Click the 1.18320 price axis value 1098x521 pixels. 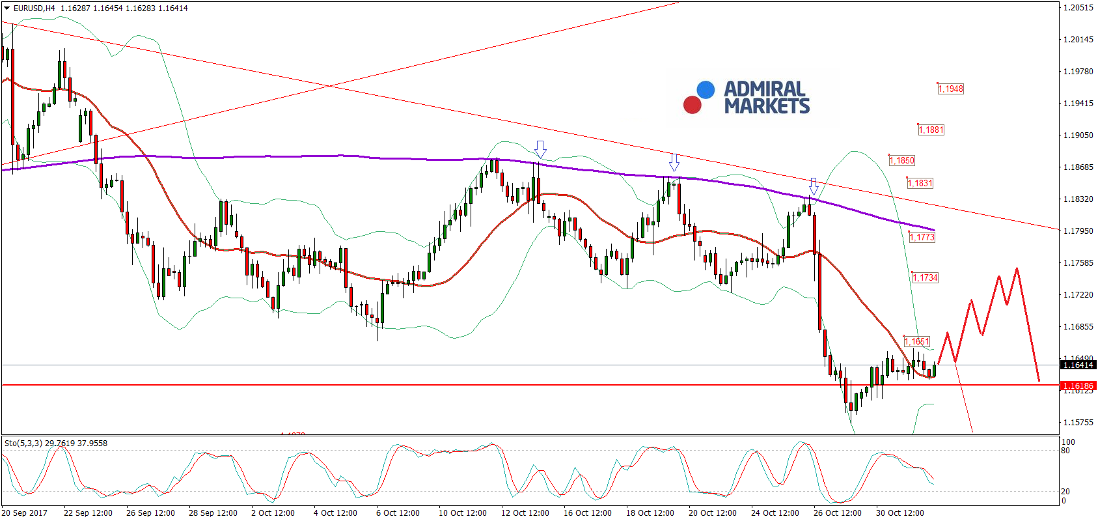(x=1078, y=199)
